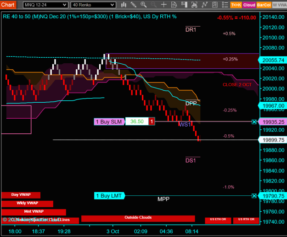Click the CLOSE 2 OCT label
287x237 pixels.
pos(237,85)
